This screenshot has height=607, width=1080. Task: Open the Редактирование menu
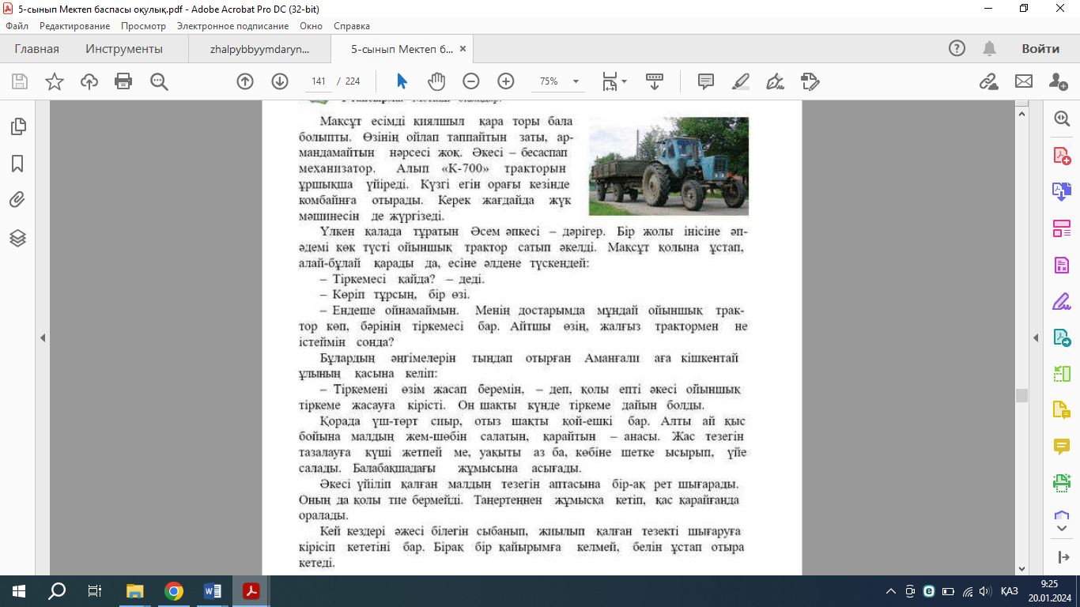pos(63,26)
